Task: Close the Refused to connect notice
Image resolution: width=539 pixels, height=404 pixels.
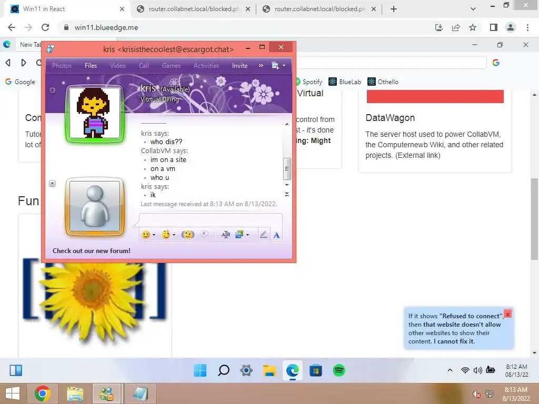Action: pos(508,314)
